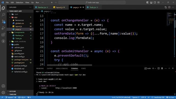Show more menu items with ellipsis
The image size is (176, 99).
[43, 2]
